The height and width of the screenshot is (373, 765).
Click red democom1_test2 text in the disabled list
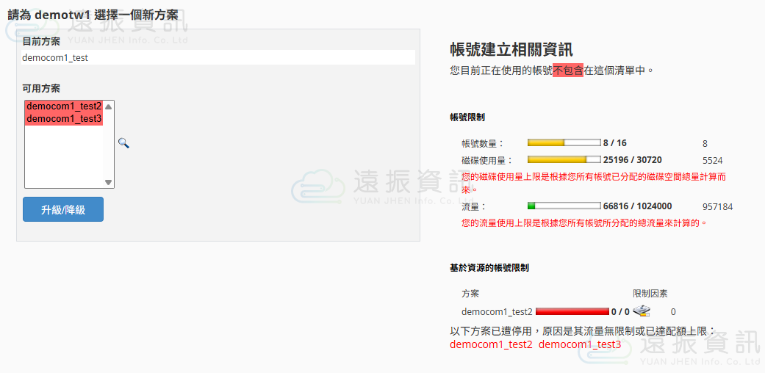[x=491, y=344]
